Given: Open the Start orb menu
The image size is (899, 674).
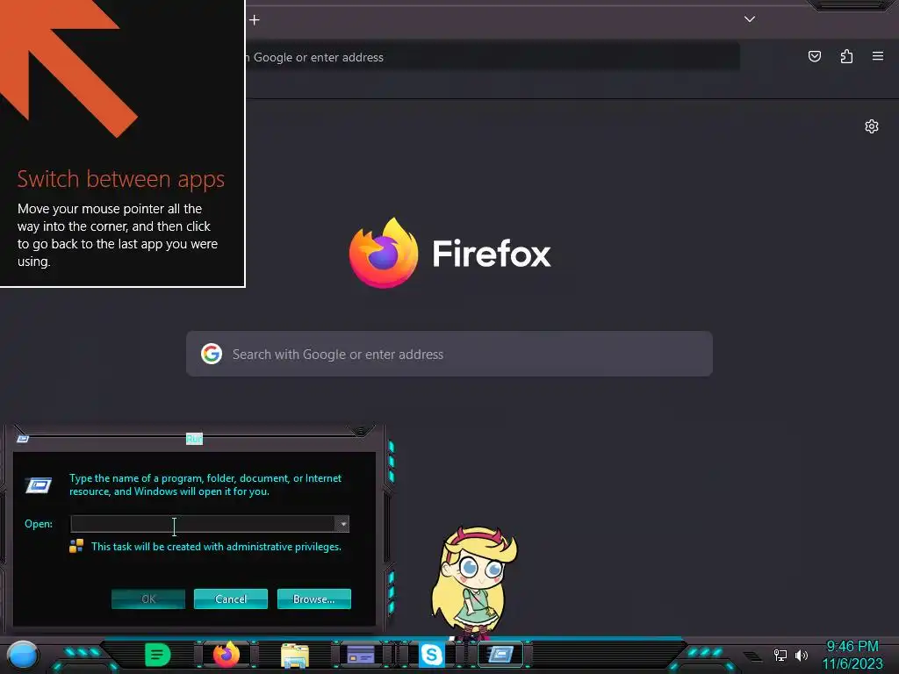Looking at the screenshot, I should pos(23,655).
